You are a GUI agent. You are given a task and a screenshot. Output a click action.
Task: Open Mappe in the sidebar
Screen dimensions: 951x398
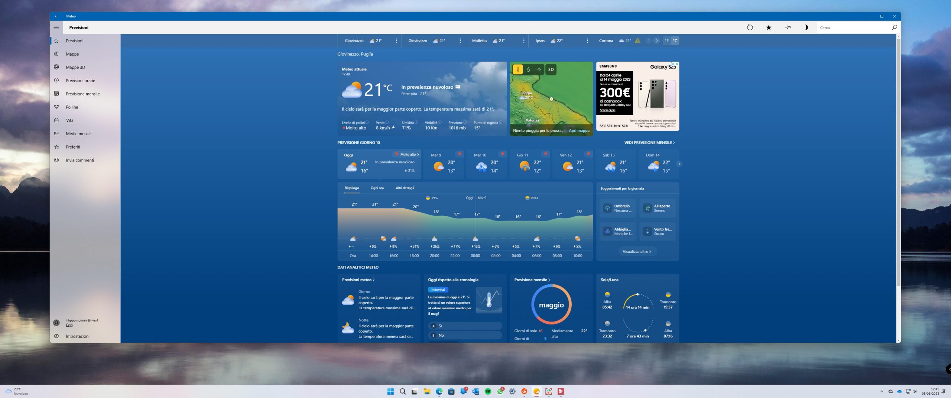tap(85, 54)
